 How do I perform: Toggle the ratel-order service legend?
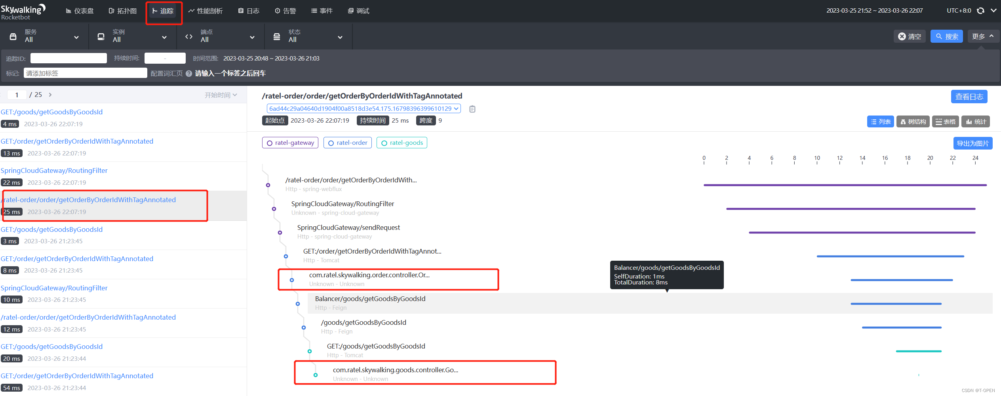pyautogui.click(x=348, y=143)
